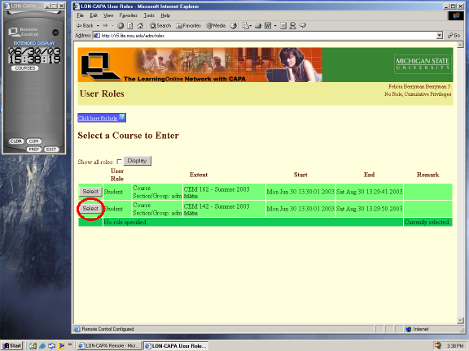Open the Favorites menu
469x351 pixels.
pyautogui.click(x=128, y=15)
